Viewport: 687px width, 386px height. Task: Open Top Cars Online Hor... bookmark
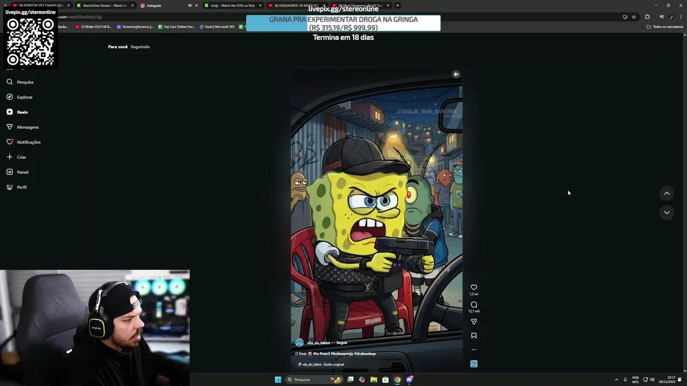pos(176,27)
